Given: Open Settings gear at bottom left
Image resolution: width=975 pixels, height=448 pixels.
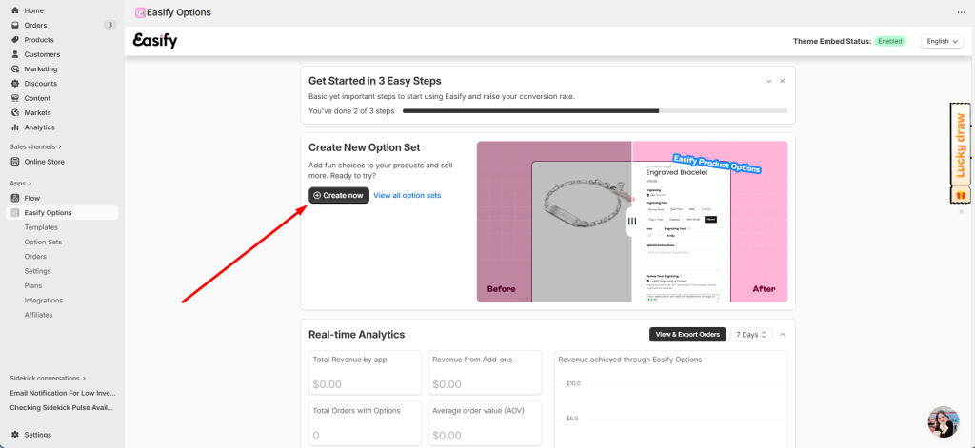Looking at the screenshot, I should (x=15, y=435).
